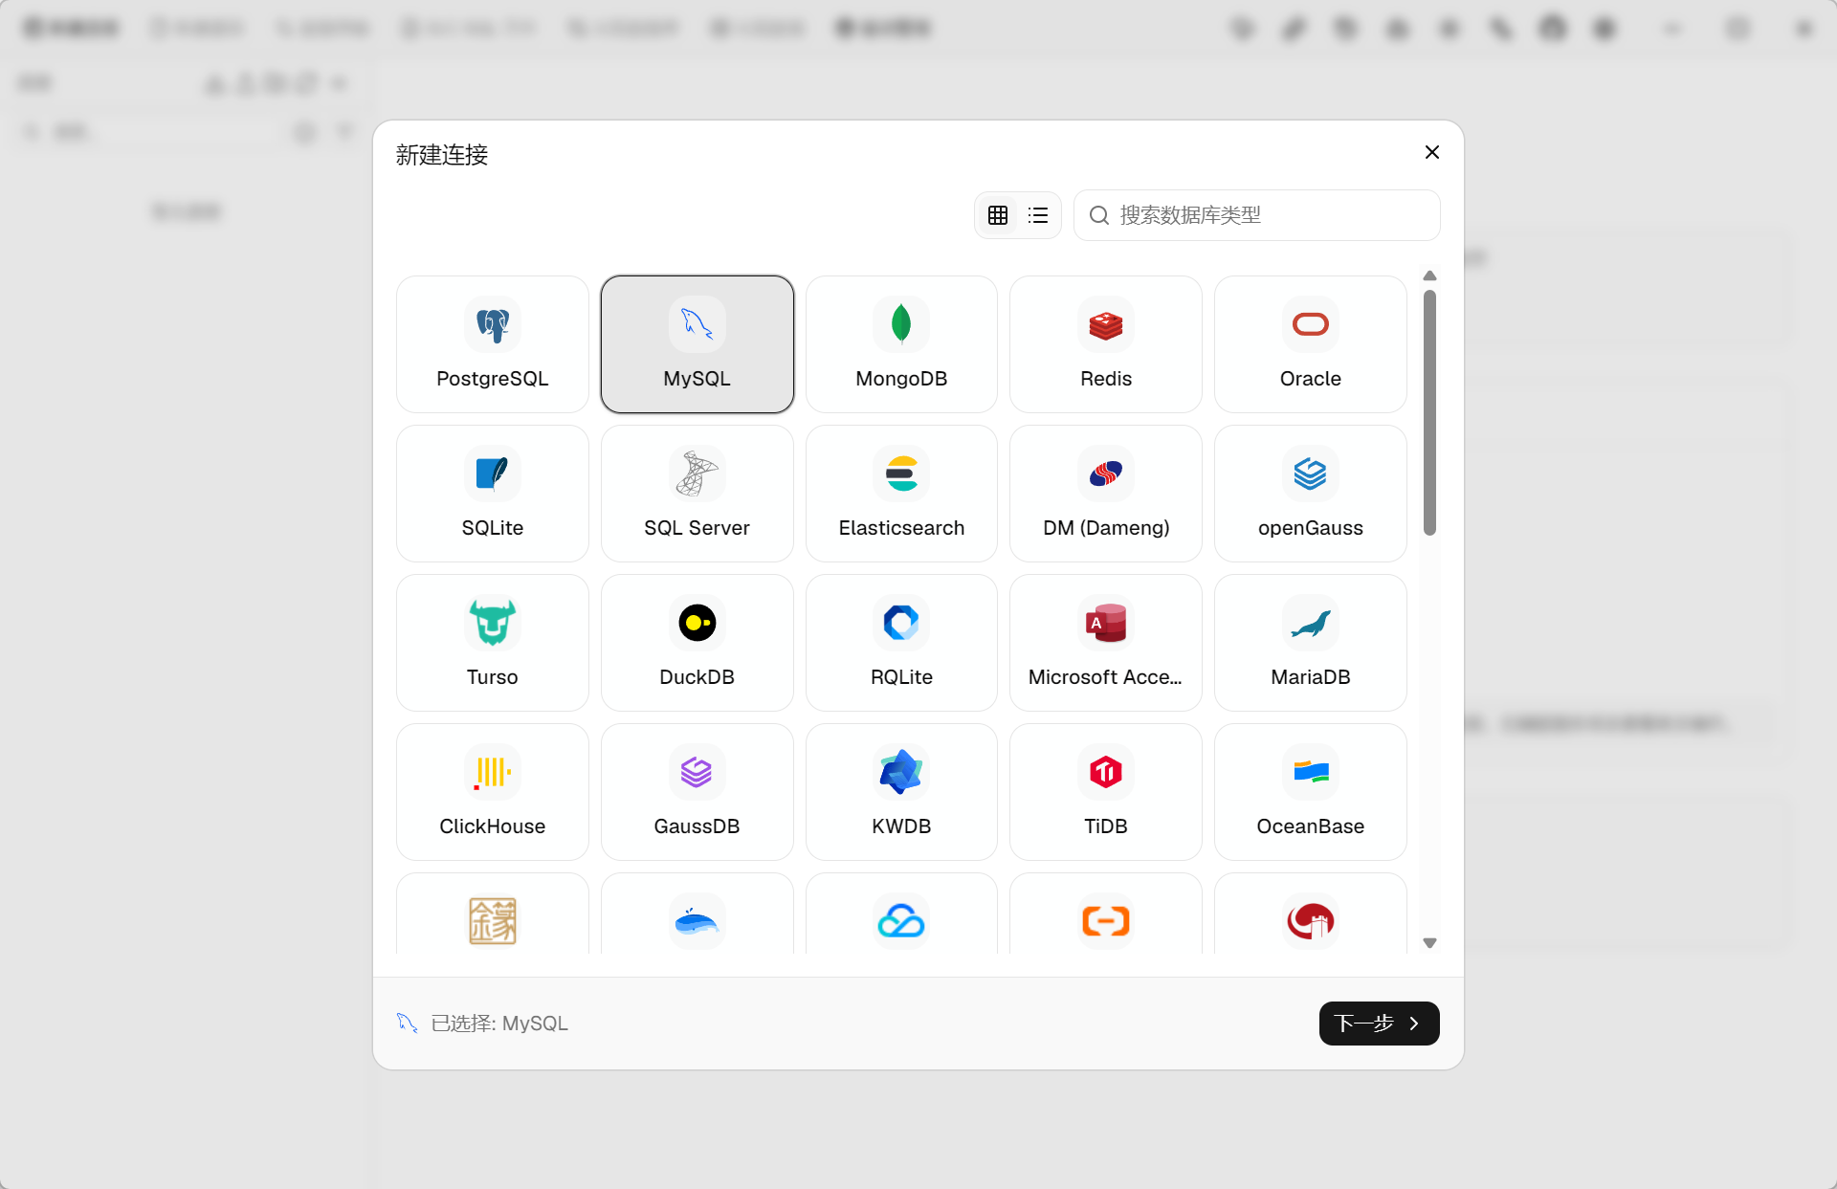Select the SQLite database type
This screenshot has height=1189, width=1837.
[493, 494]
